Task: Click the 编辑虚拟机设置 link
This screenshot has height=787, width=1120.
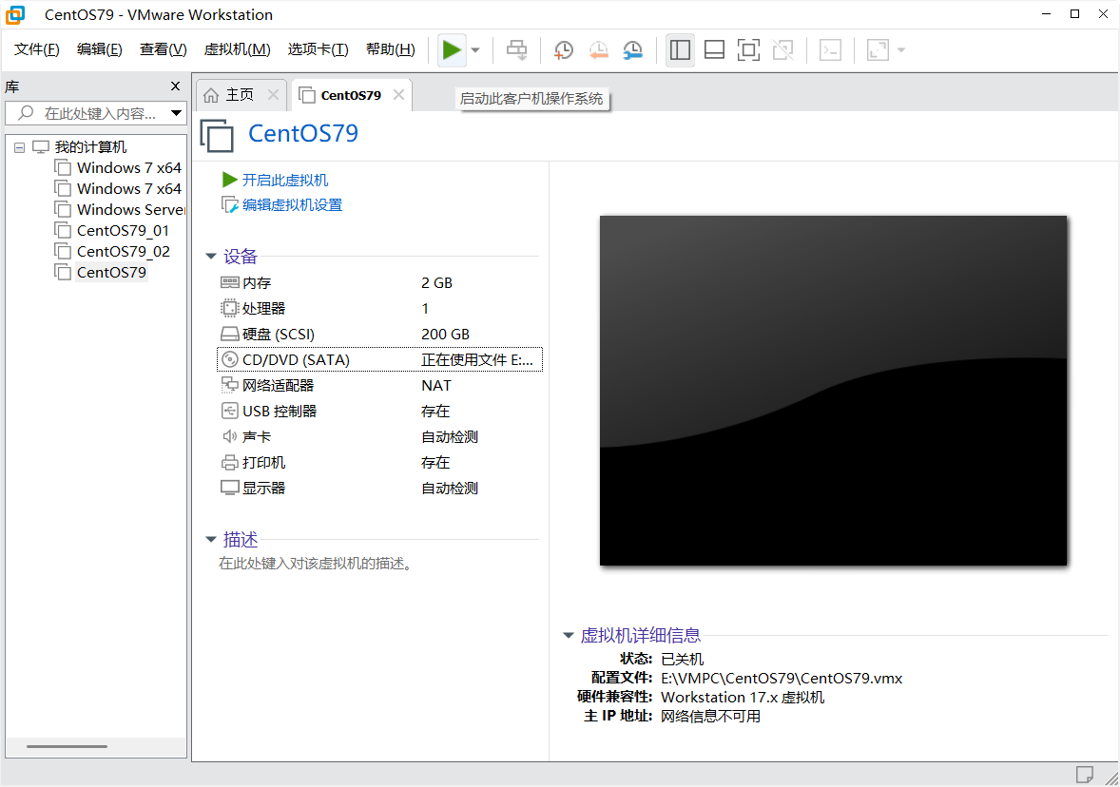Action: [x=292, y=205]
